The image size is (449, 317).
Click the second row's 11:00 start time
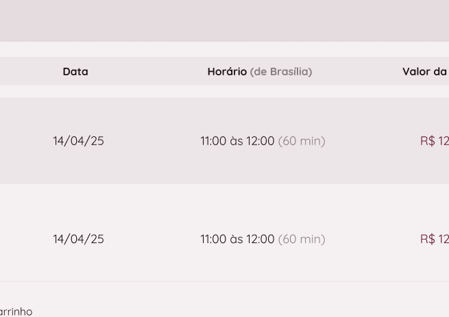(x=213, y=239)
